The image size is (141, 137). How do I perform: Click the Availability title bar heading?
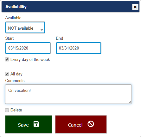coord(16,7)
